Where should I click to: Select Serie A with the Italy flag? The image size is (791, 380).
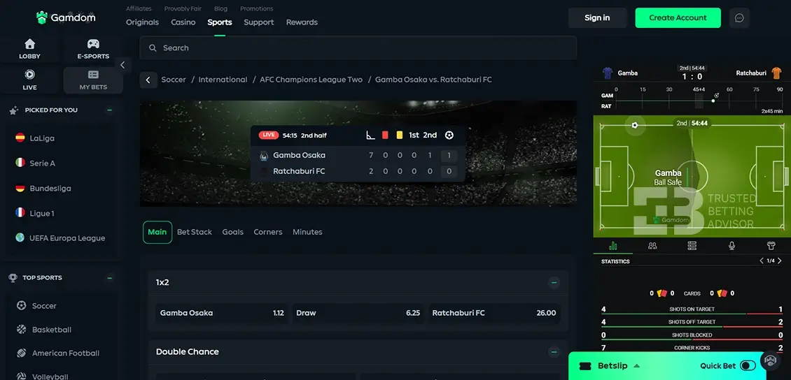tap(35, 163)
